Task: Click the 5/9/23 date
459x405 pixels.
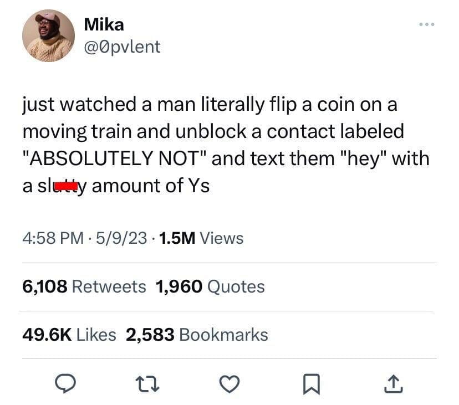Action: point(121,238)
